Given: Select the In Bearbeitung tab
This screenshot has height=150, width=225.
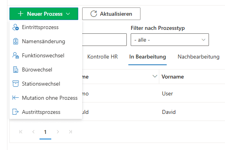Looking at the screenshot, I should click(148, 57).
